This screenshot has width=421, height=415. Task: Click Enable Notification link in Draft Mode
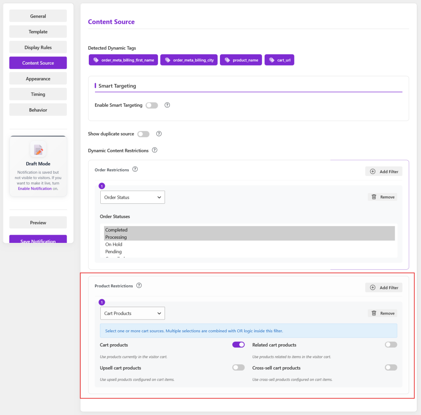tap(35, 189)
